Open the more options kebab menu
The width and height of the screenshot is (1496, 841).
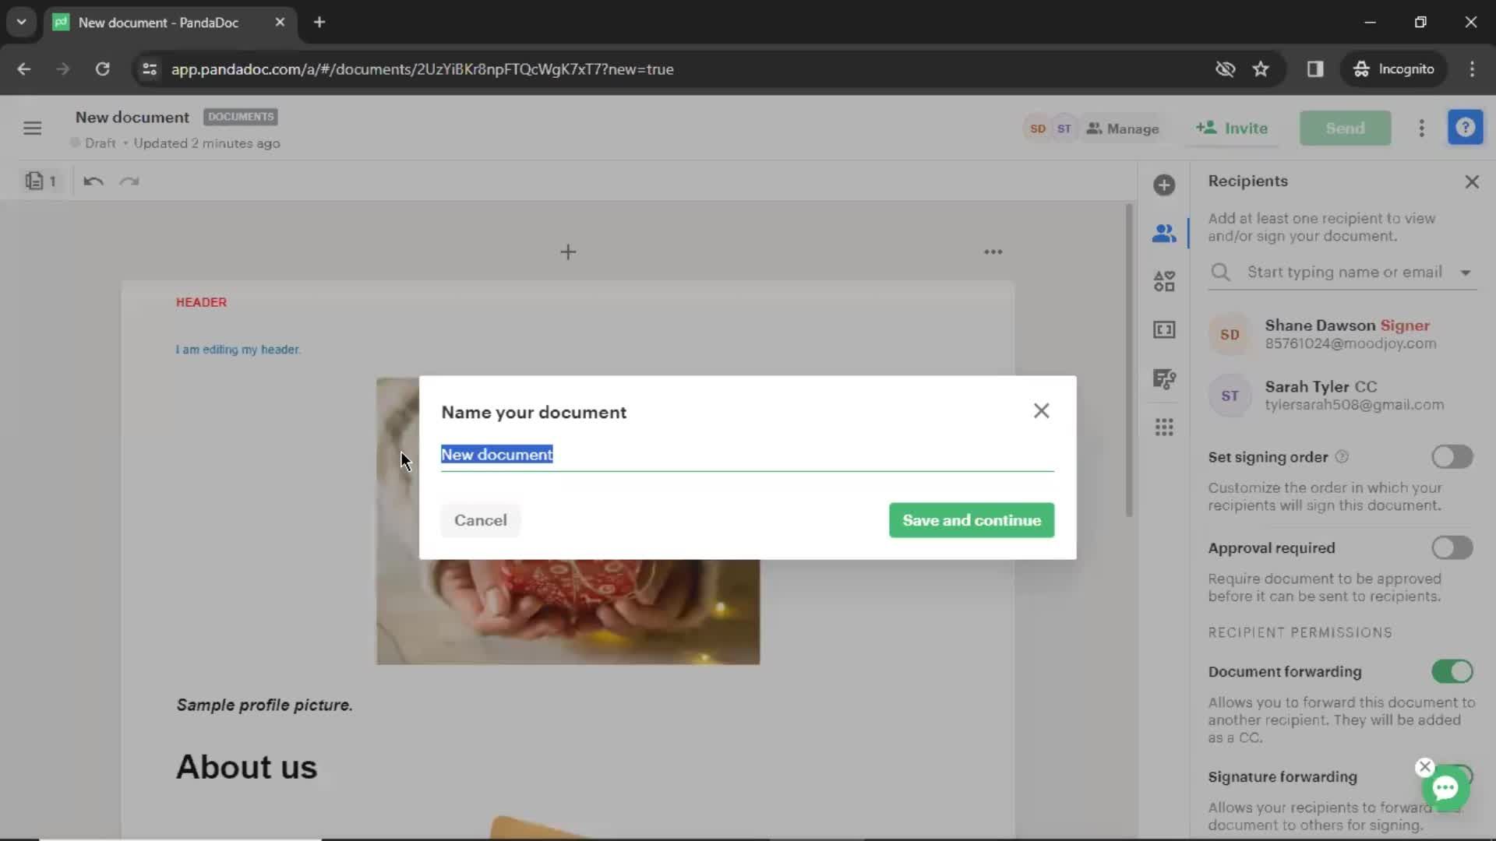[1422, 128]
